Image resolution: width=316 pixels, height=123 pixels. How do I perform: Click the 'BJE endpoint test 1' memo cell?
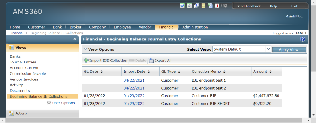(x=209, y=80)
